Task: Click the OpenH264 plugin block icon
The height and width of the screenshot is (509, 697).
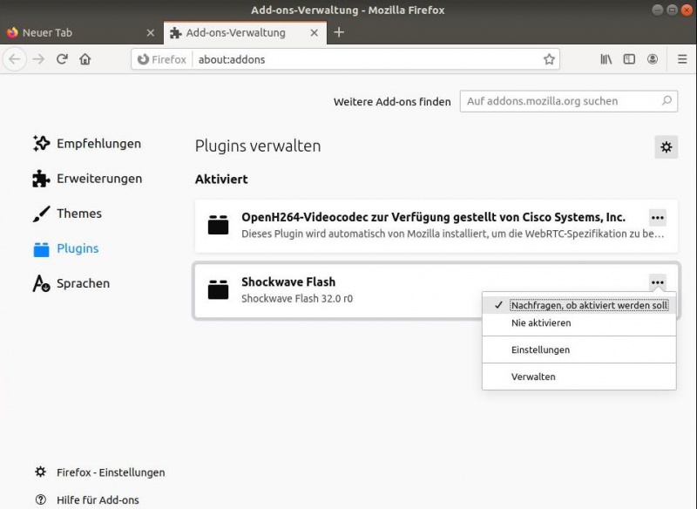Action: (219, 225)
